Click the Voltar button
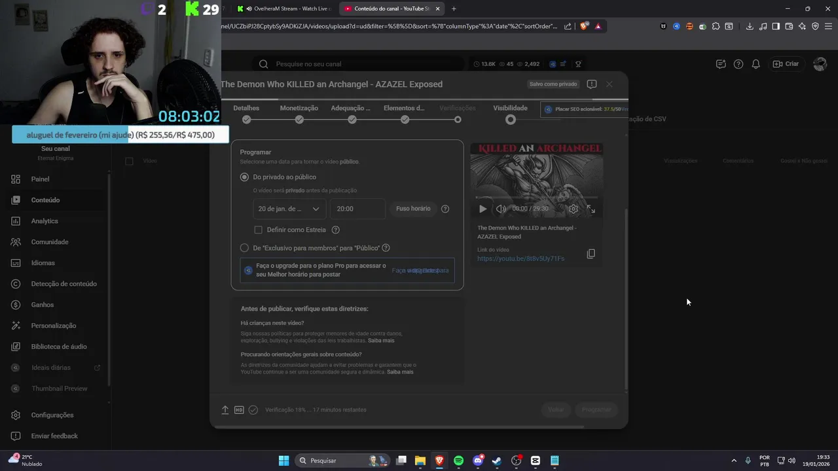The height and width of the screenshot is (471, 838). (556, 410)
